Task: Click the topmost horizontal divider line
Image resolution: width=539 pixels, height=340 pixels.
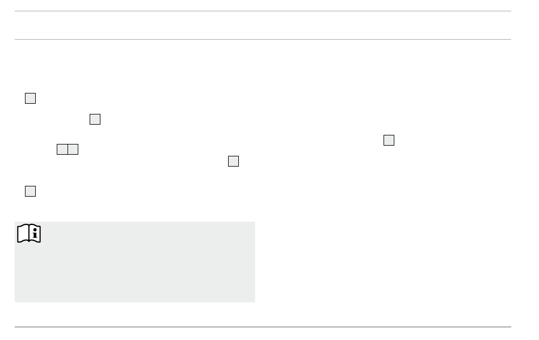Action: [263, 11]
